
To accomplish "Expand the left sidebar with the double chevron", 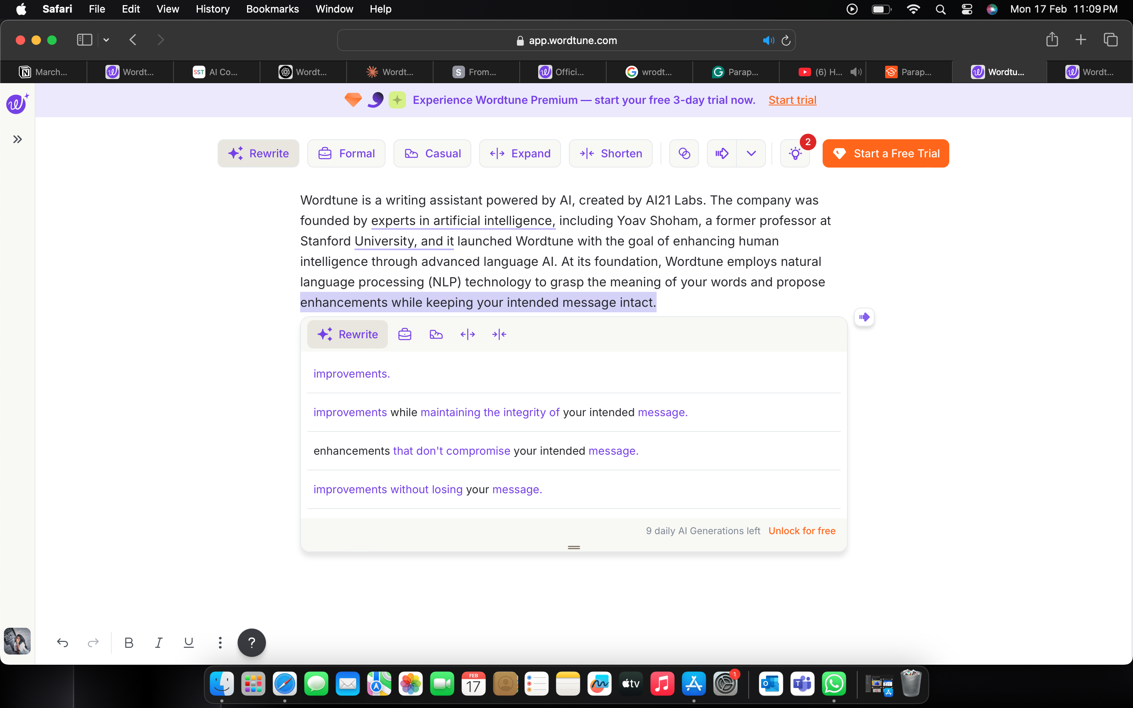I will (x=17, y=139).
